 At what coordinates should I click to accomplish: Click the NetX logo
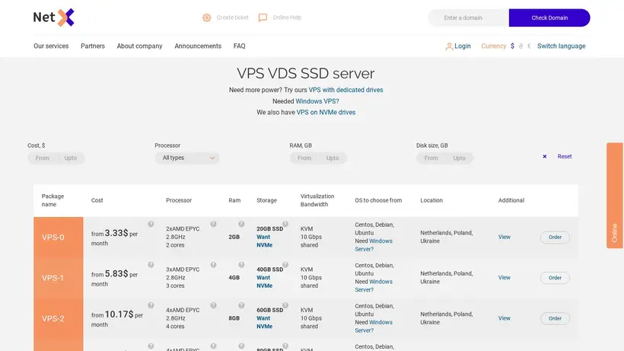point(54,18)
